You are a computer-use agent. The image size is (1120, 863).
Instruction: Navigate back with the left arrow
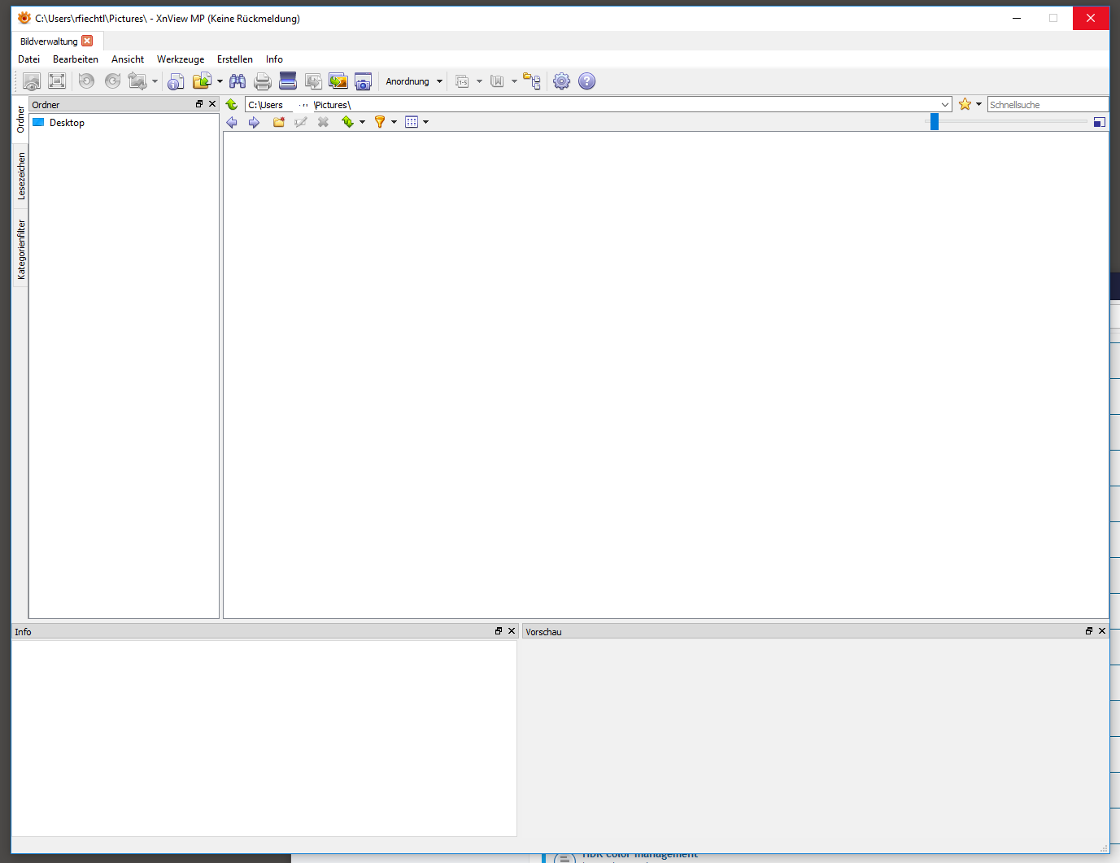tap(232, 122)
